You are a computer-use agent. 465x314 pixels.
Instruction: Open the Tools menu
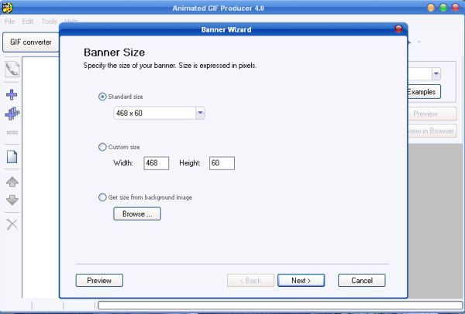point(50,22)
